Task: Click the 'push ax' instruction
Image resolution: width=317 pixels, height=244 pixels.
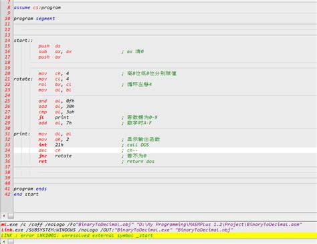Action: (x=49, y=57)
